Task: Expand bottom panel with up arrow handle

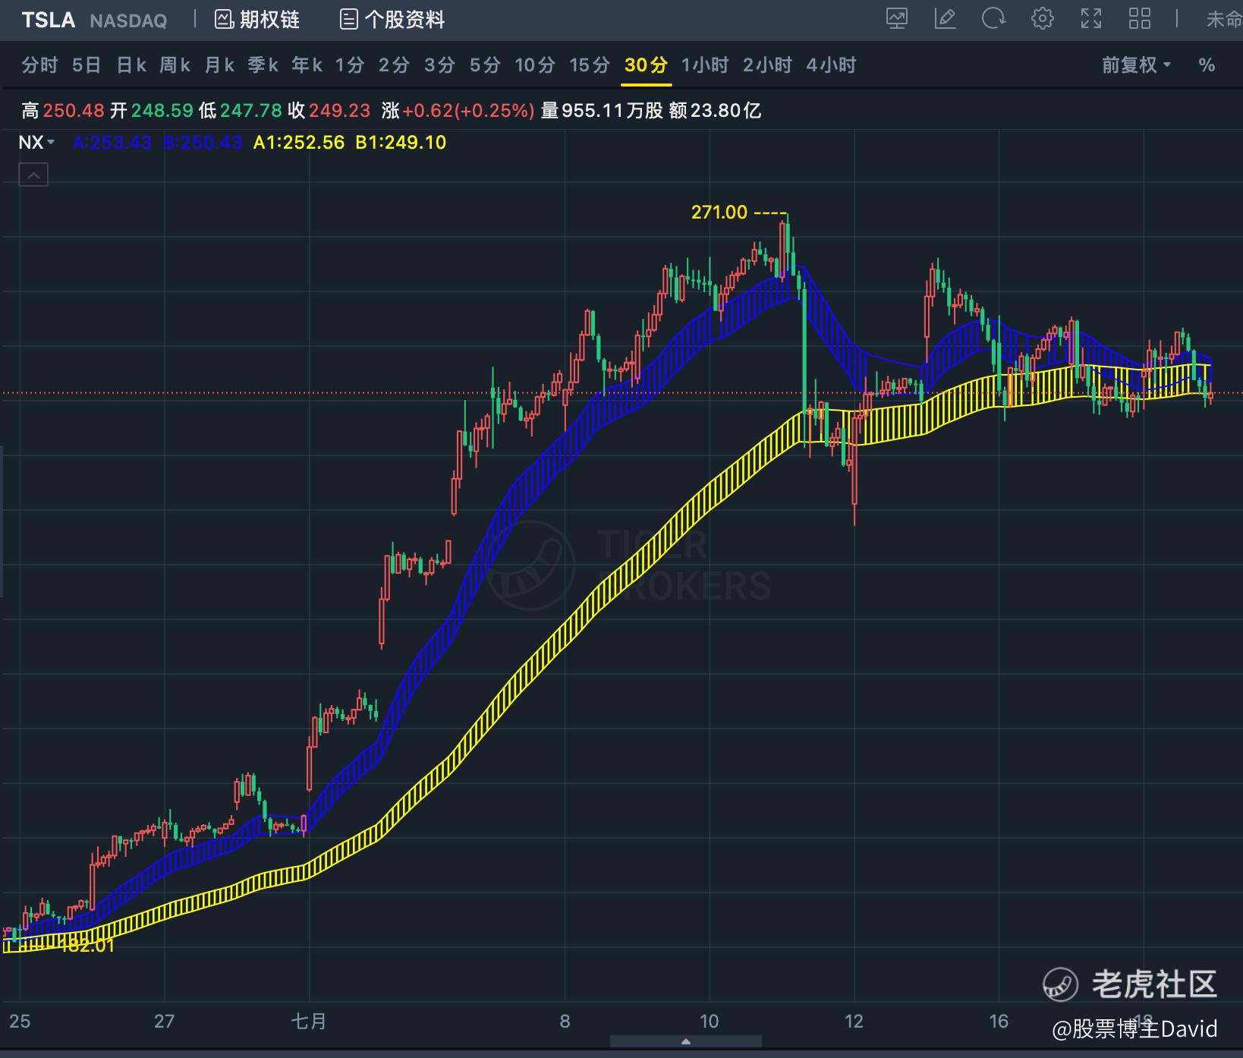Action: [685, 1041]
